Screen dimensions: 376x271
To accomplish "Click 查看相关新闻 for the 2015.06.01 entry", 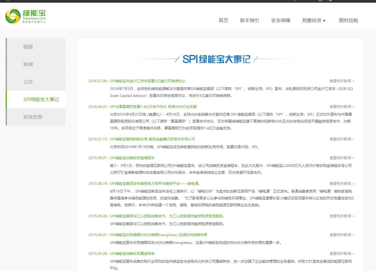I will [342, 235].
